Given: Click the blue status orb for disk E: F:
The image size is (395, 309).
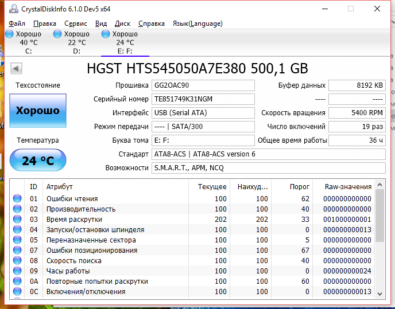Looking at the screenshot, I should pos(106,34).
